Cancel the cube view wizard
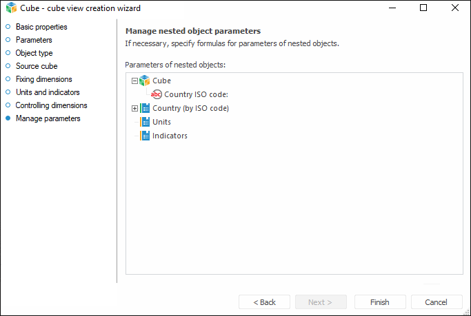 [436, 302]
